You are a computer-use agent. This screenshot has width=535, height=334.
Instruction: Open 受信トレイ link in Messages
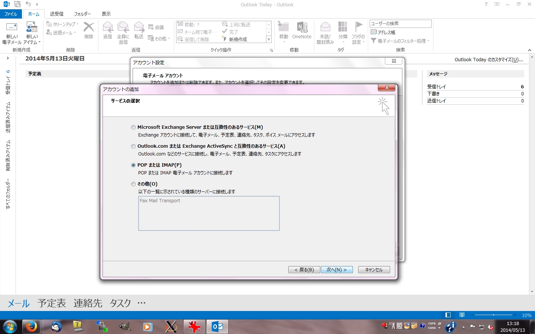437,86
